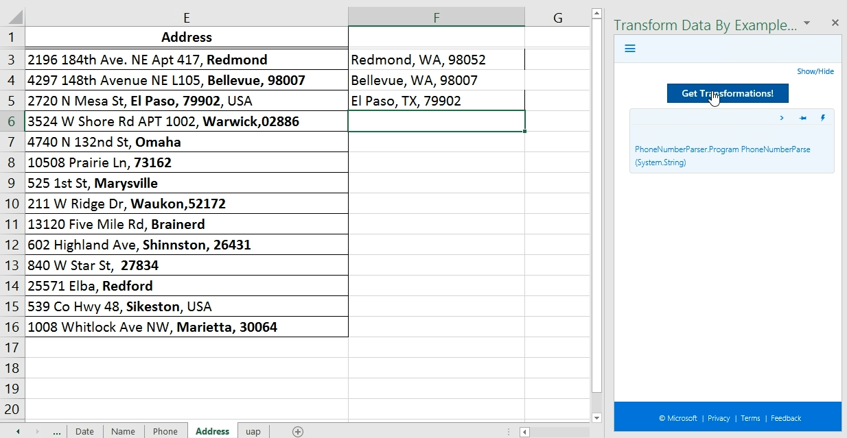The image size is (847, 438).
Task: Click the lightning bolt transformation icon
Action: click(822, 118)
